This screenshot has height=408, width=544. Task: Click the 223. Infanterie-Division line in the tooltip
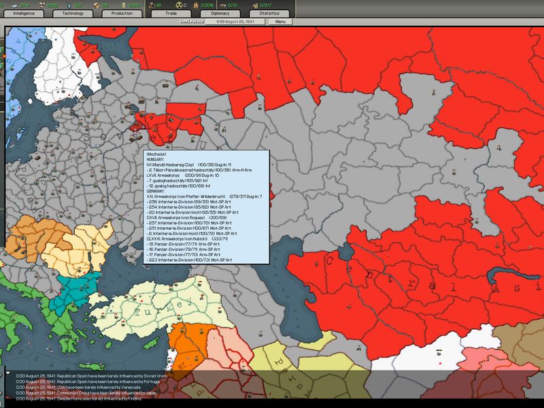pyautogui.click(x=189, y=260)
